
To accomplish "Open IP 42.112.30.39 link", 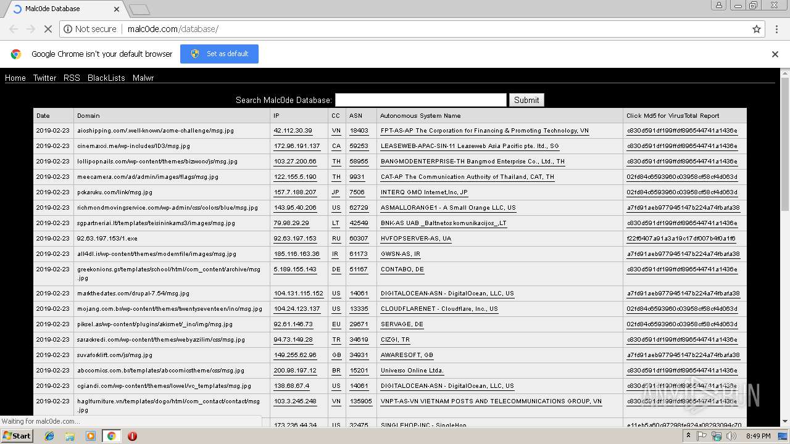I will point(293,131).
